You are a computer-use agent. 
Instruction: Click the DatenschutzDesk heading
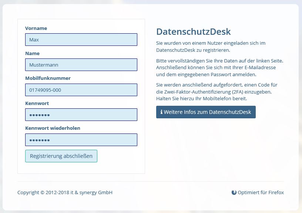tap(193, 31)
